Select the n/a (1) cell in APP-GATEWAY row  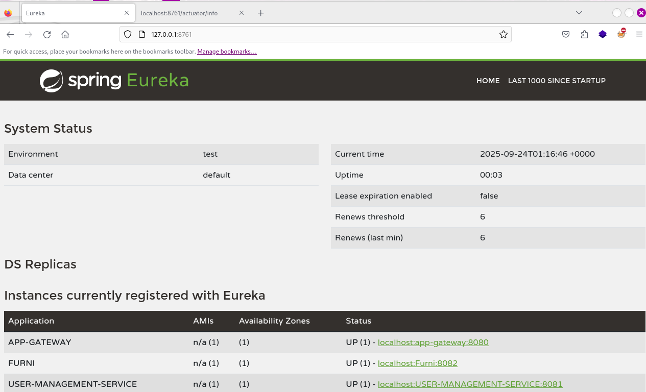point(206,342)
